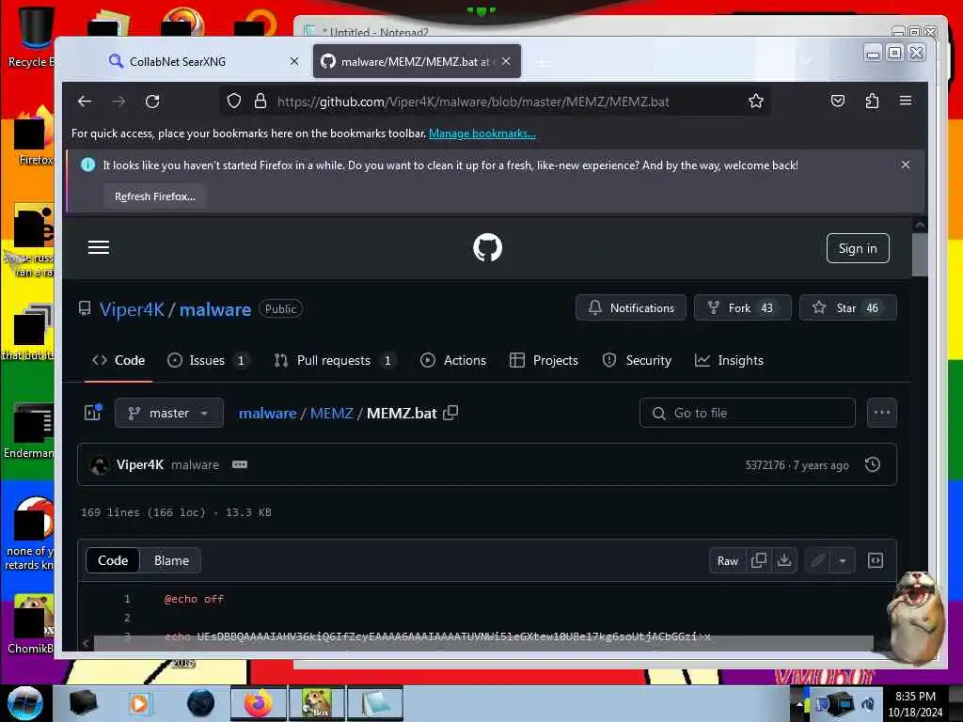
Task: Click the site security padlock icon
Action: [x=260, y=102]
